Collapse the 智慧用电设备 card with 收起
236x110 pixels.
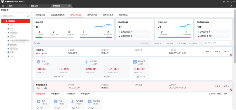coord(226,86)
